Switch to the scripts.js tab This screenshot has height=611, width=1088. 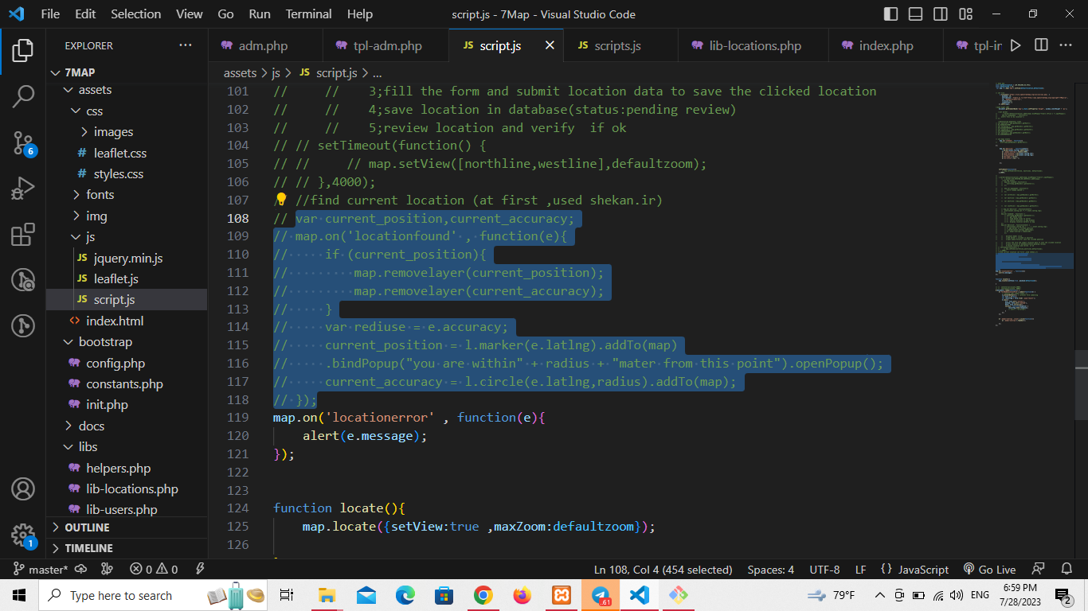coord(620,45)
